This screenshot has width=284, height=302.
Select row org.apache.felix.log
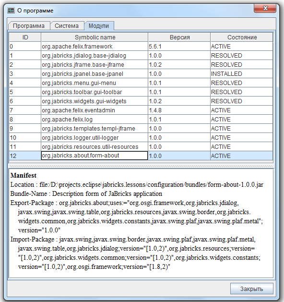(x=141, y=120)
